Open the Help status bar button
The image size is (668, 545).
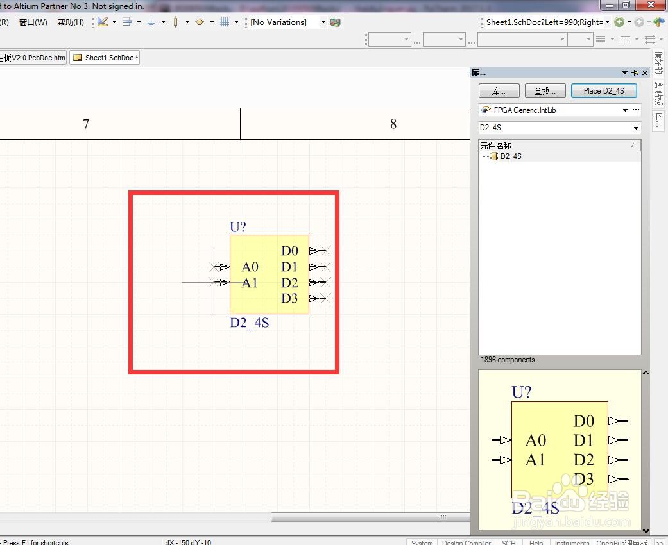(x=536, y=542)
